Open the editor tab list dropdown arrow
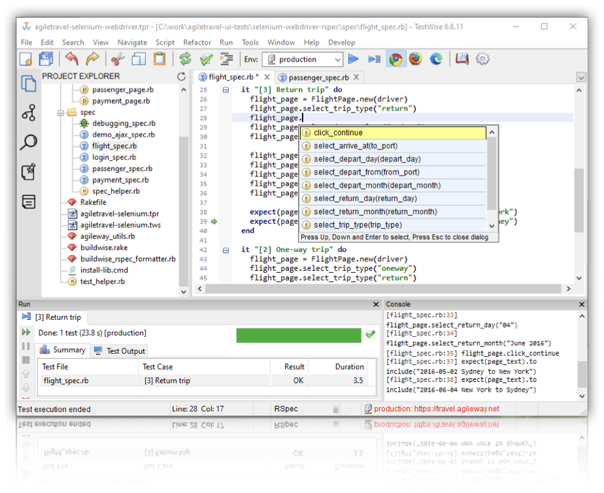The height and width of the screenshot is (493, 604). [x=581, y=77]
